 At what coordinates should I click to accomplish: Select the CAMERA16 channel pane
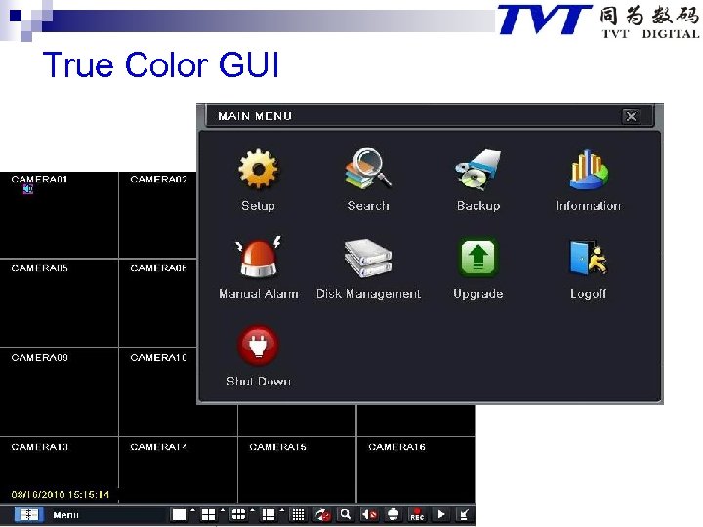[416, 469]
